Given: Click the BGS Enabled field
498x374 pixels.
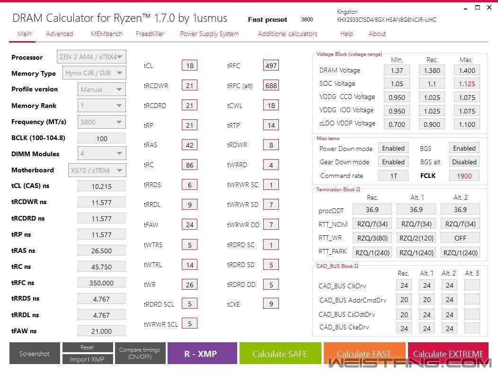Looking at the screenshot, I should click(x=464, y=148).
